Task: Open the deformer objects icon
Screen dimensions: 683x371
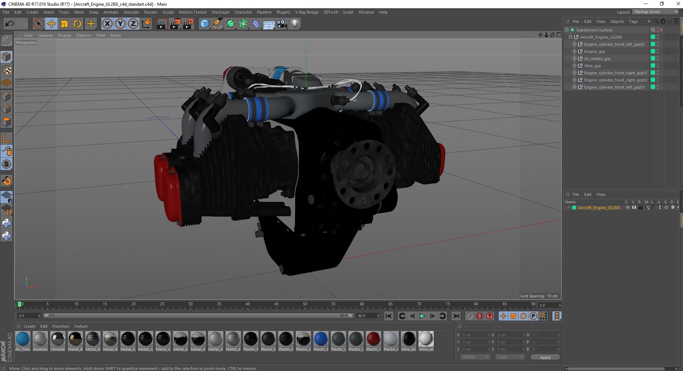Action: (x=256, y=24)
